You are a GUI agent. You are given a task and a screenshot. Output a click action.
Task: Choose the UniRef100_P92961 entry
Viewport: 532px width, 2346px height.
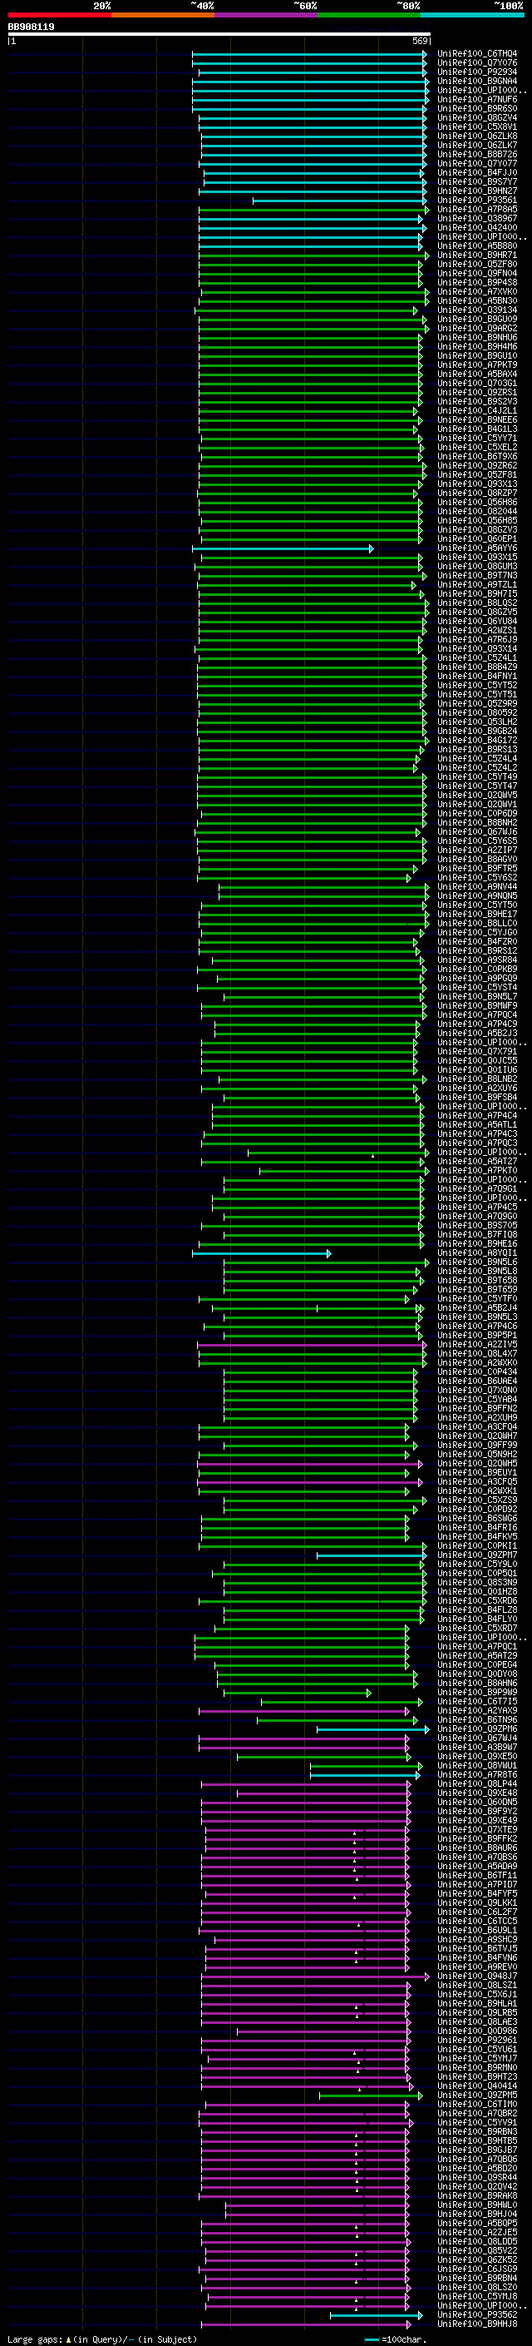click(x=477, y=2040)
